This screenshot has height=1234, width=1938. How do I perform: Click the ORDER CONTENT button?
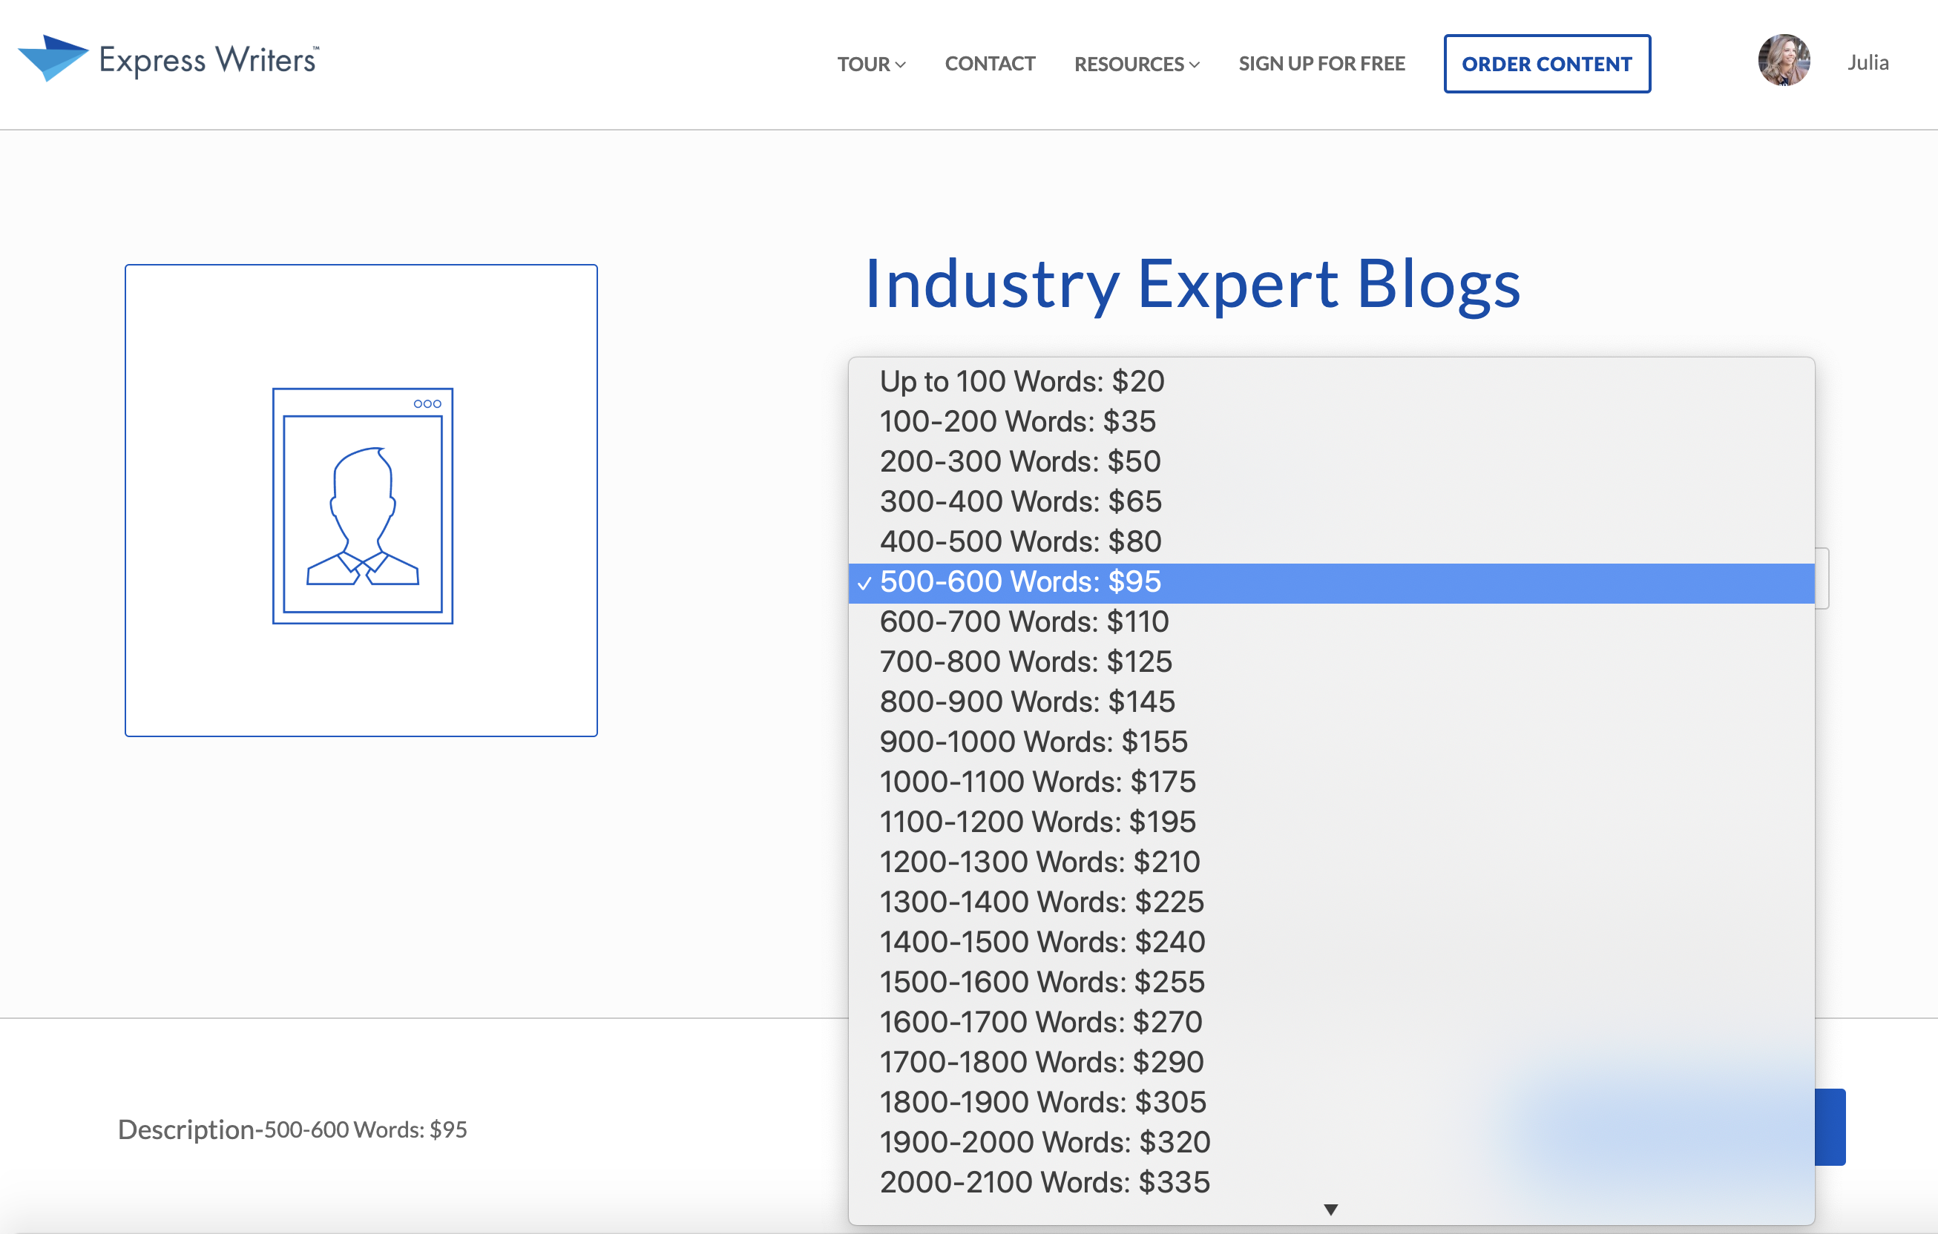tap(1547, 64)
